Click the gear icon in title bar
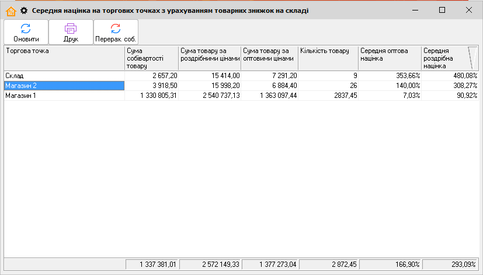 (24, 10)
